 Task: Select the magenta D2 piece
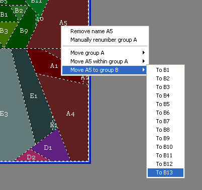[x=31, y=157]
